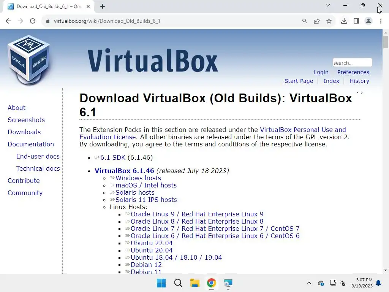The width and height of the screenshot is (389, 292).
Task: Open Screenshots in the sidebar
Action: (26, 120)
